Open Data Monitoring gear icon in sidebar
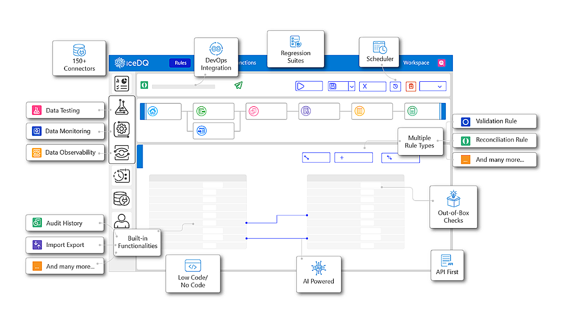The width and height of the screenshot is (565, 329). 121,129
